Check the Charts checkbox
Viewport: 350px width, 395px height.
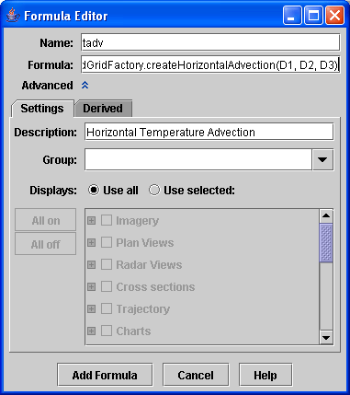[107, 331]
